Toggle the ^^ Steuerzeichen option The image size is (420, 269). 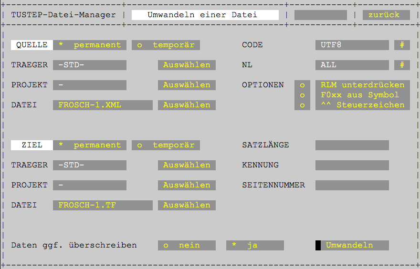click(302, 105)
